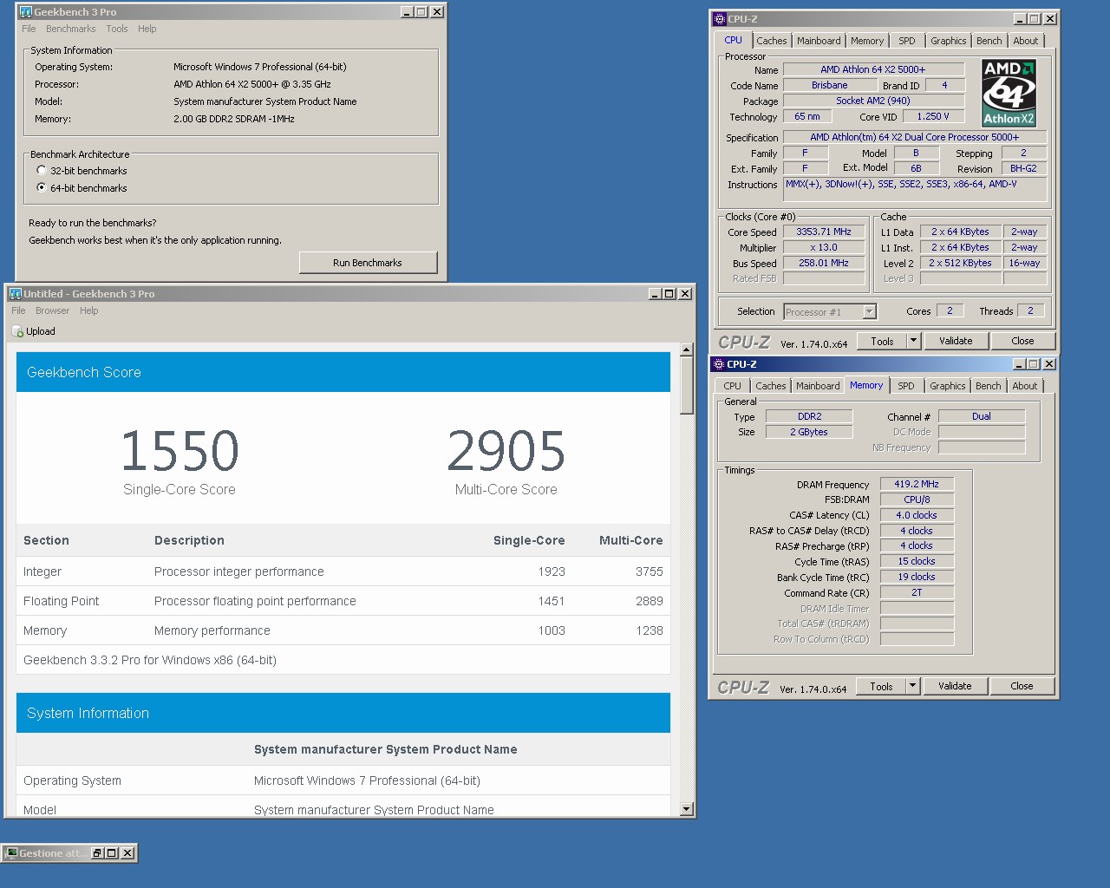Open the Help menu in results window
This screenshot has height=888, width=1110.
[89, 311]
